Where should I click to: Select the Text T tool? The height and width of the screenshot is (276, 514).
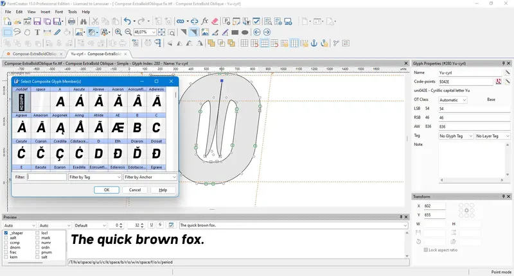coord(37,32)
